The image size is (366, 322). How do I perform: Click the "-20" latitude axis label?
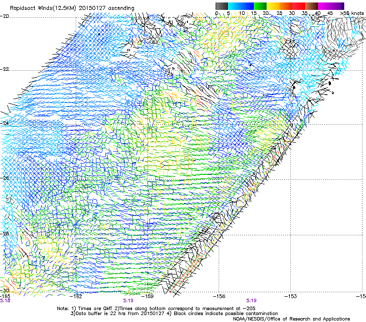(4, 16)
